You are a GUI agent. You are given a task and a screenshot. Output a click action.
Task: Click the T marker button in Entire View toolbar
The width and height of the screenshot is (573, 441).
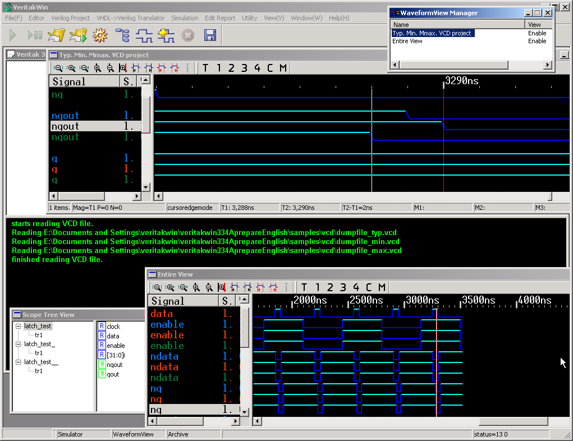point(304,287)
